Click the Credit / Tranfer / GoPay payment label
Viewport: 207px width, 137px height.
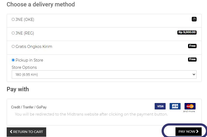[x=29, y=107]
